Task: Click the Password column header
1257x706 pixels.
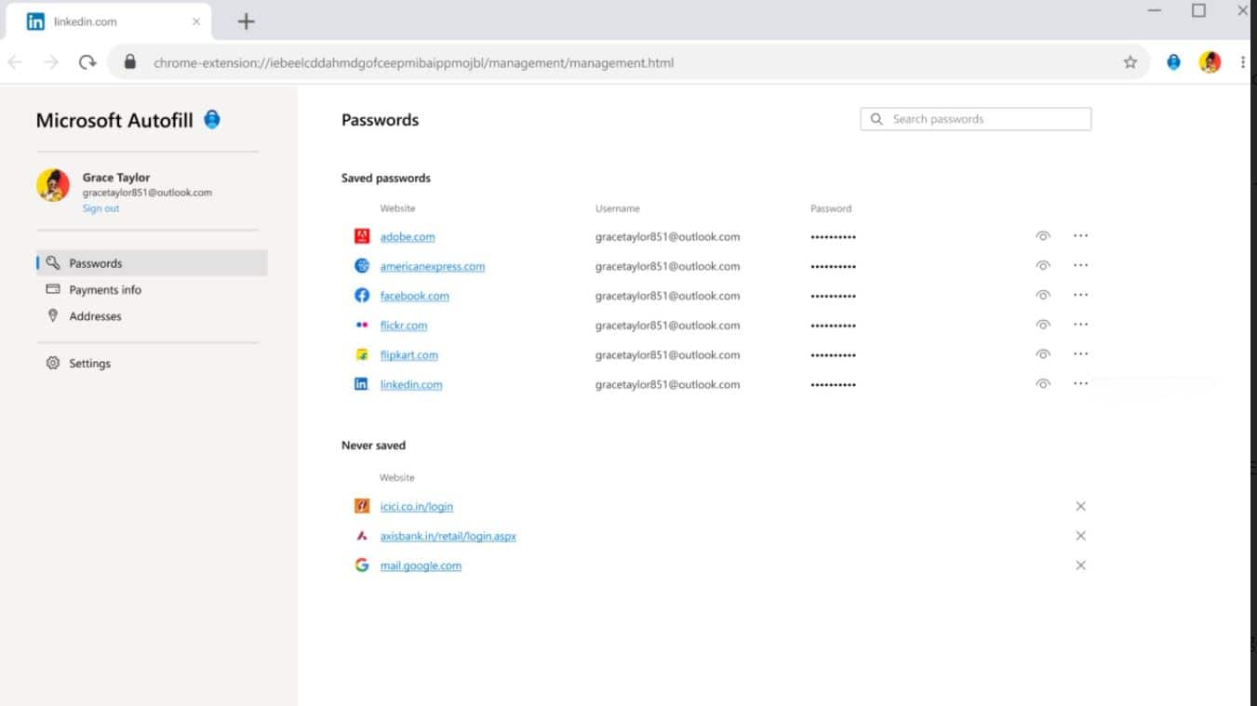Action: [831, 208]
